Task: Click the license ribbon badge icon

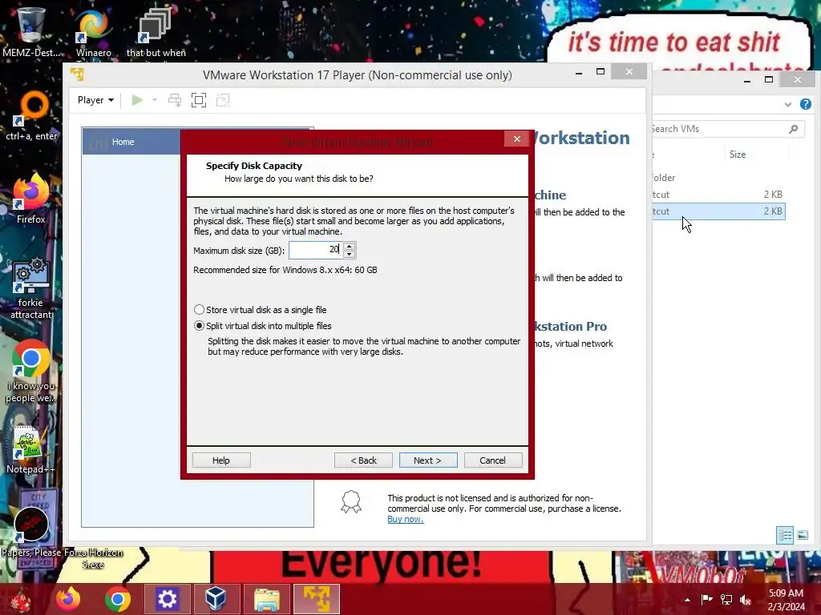Action: [x=351, y=502]
